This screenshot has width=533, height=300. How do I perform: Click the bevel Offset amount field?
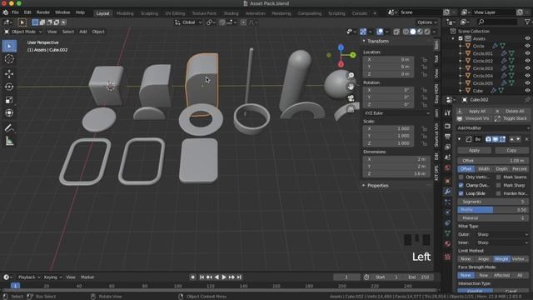(493, 161)
